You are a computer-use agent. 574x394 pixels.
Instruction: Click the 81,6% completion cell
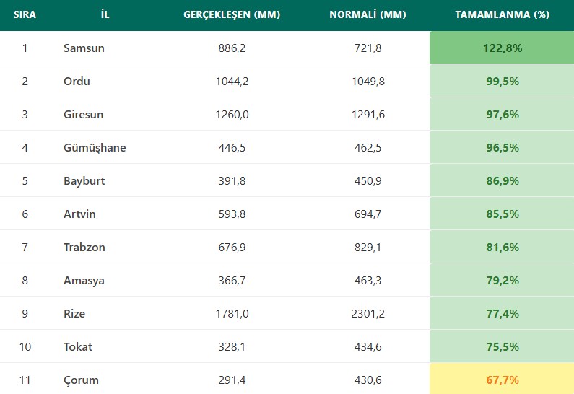pyautogui.click(x=502, y=247)
